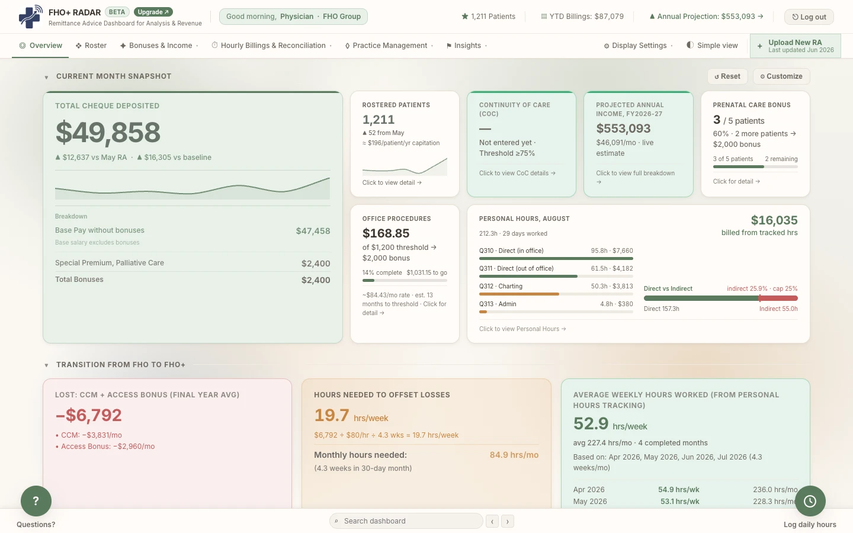
Task: Click the -$6,792 lost bonus figure
Action: 88,415
